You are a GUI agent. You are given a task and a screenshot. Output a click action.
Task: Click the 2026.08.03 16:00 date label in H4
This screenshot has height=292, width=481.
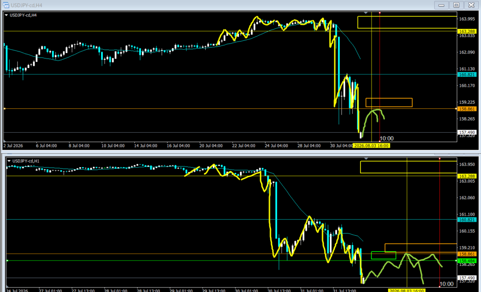371,146
